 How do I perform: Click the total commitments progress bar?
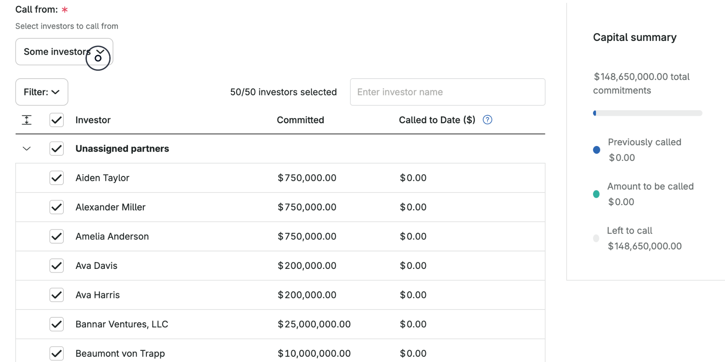[647, 113]
